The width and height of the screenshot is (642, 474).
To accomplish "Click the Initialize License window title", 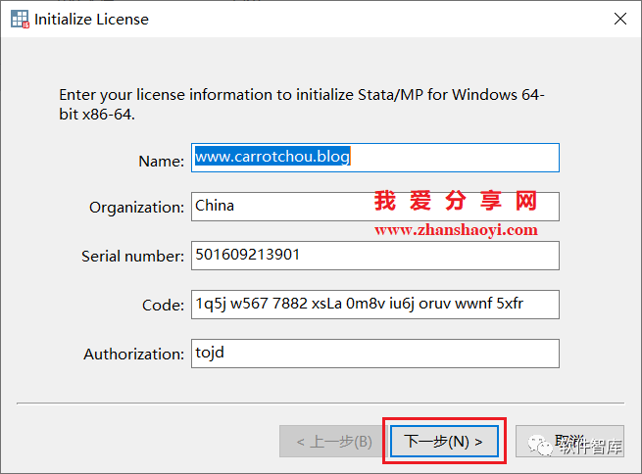I will tap(91, 20).
